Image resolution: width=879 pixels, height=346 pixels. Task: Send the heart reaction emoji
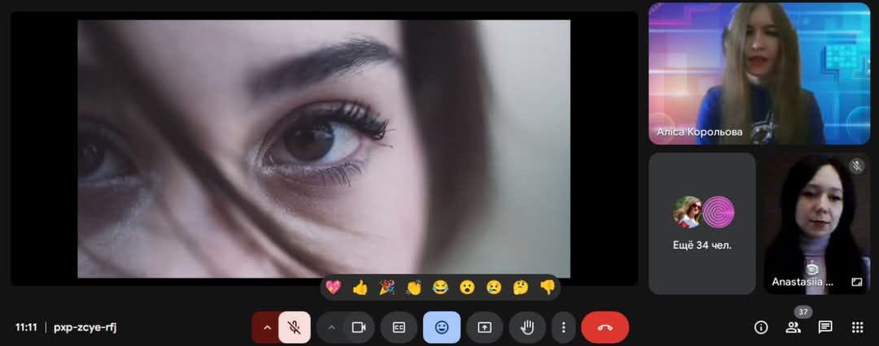[333, 287]
